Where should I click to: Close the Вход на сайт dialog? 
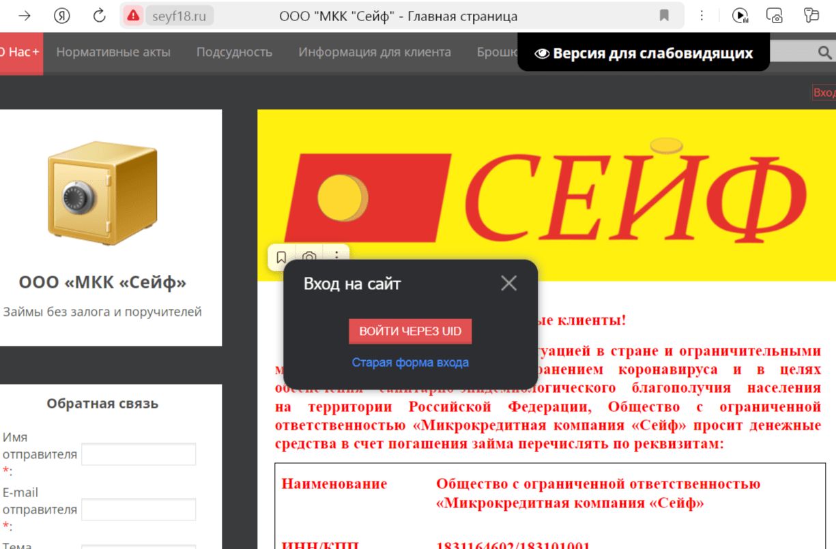(x=509, y=283)
